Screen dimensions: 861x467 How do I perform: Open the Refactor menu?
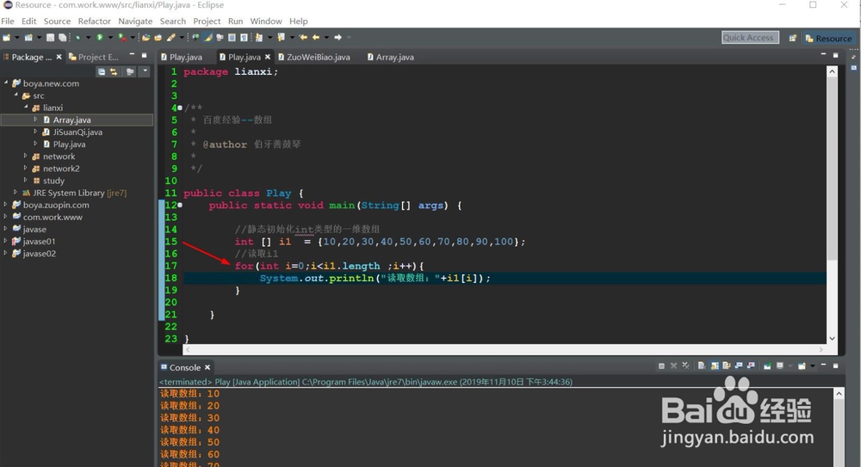94,21
